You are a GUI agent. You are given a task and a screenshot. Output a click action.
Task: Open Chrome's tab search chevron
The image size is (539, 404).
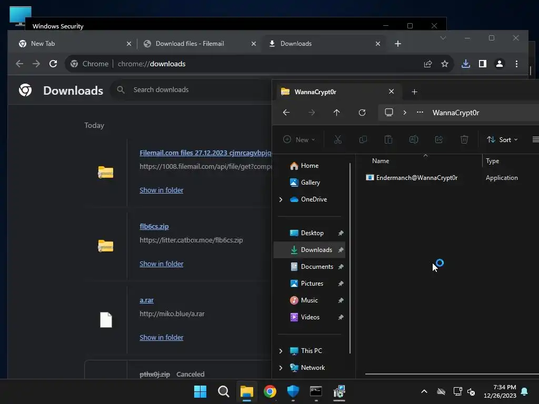pyautogui.click(x=443, y=38)
